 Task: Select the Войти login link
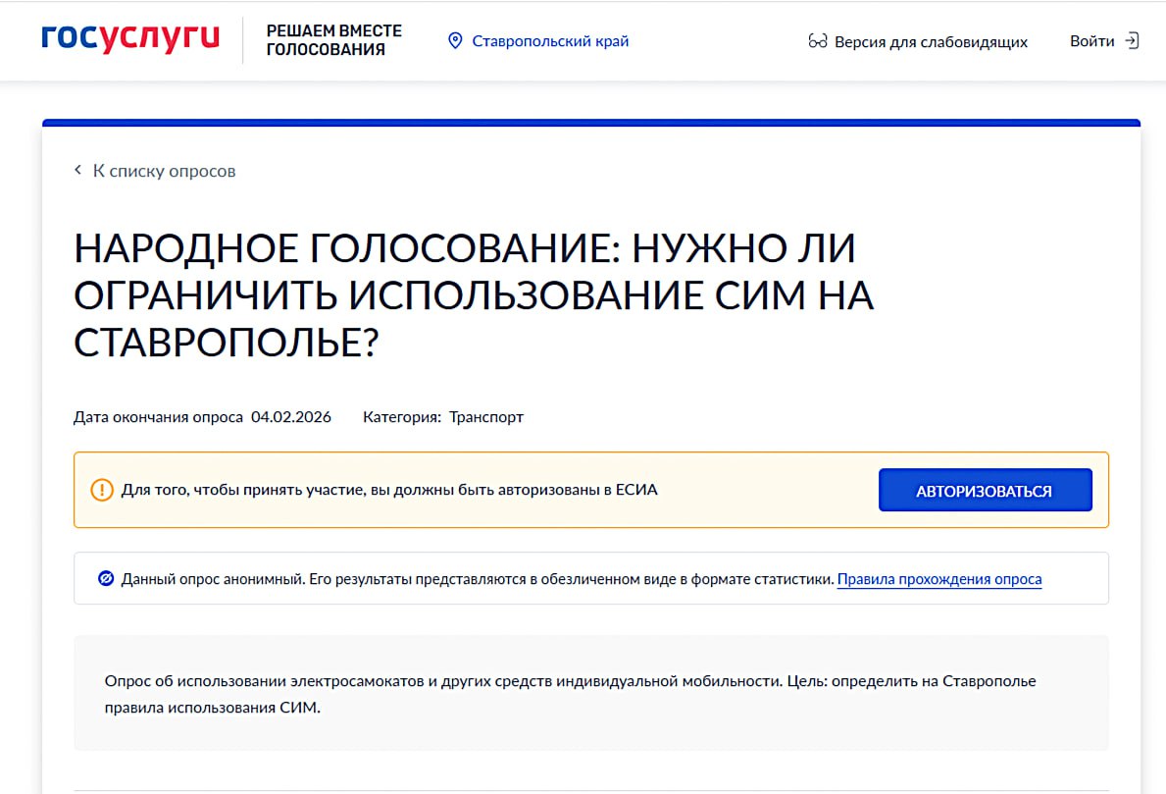pos(1091,41)
